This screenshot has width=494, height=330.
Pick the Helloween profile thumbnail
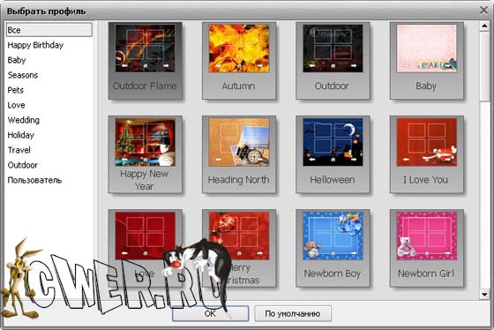click(x=333, y=154)
